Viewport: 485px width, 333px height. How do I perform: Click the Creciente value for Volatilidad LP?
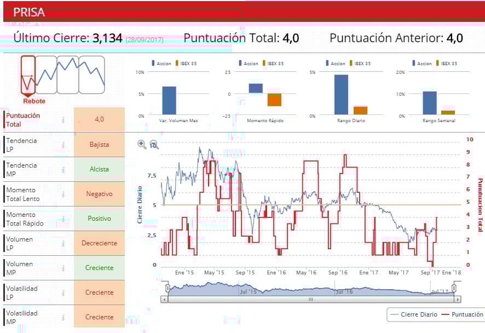click(x=99, y=292)
